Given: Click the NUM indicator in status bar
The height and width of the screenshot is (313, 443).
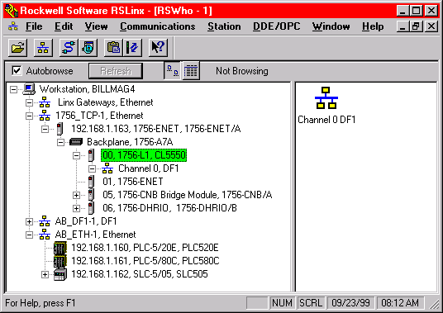Looking at the screenshot, I should pyautogui.click(x=282, y=303).
